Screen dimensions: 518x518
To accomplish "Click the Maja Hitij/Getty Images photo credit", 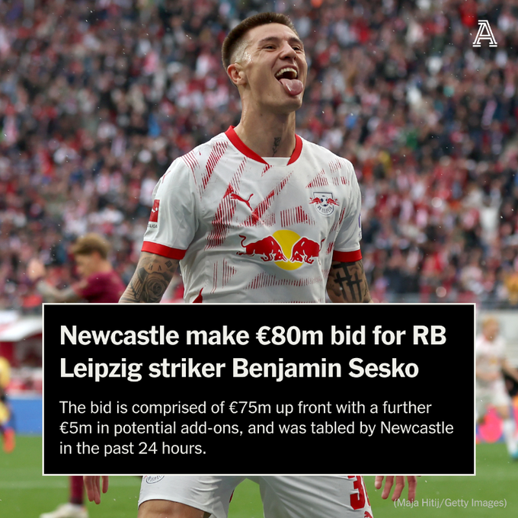I will (x=450, y=503).
